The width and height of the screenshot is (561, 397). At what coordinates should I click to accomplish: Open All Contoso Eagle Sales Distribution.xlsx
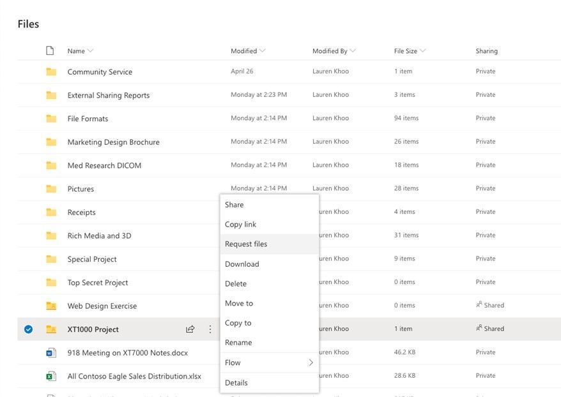click(134, 377)
